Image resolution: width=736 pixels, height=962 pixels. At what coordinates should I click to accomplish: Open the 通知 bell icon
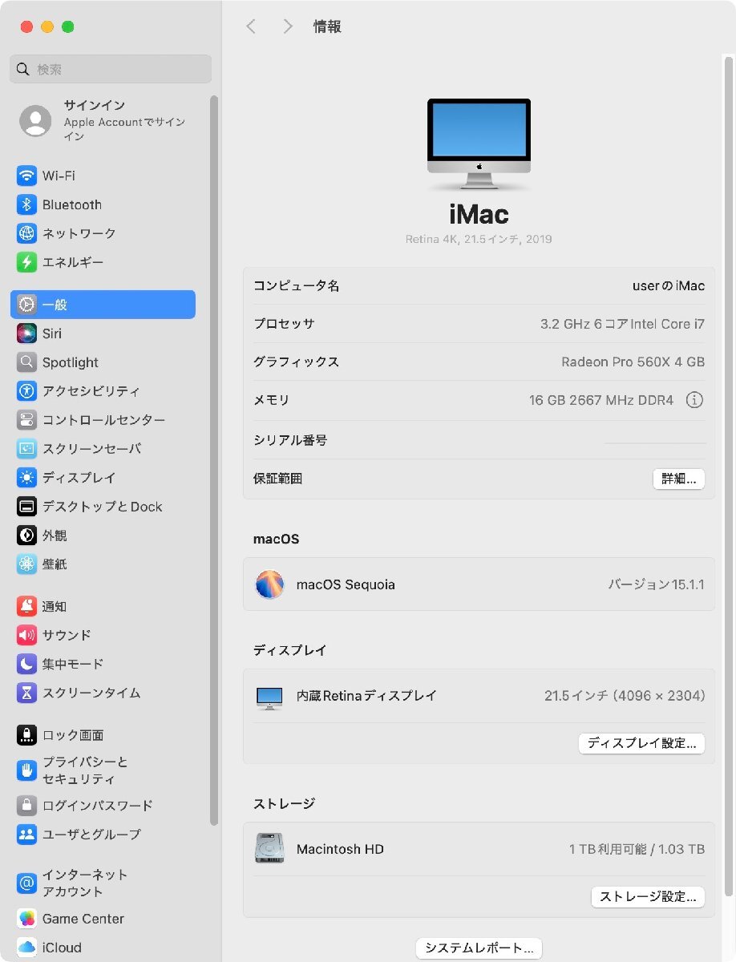pyautogui.click(x=27, y=607)
